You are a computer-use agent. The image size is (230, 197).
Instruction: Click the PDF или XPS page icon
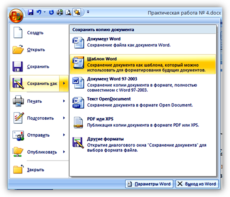click(x=78, y=122)
